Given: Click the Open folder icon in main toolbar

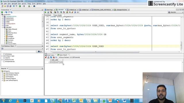Looking at the screenshot, I should (x=5, y=6).
